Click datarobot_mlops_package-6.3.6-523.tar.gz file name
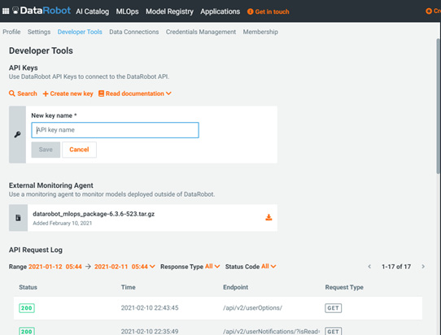Screen dimensions: 441x335 pyautogui.click(x=94, y=214)
